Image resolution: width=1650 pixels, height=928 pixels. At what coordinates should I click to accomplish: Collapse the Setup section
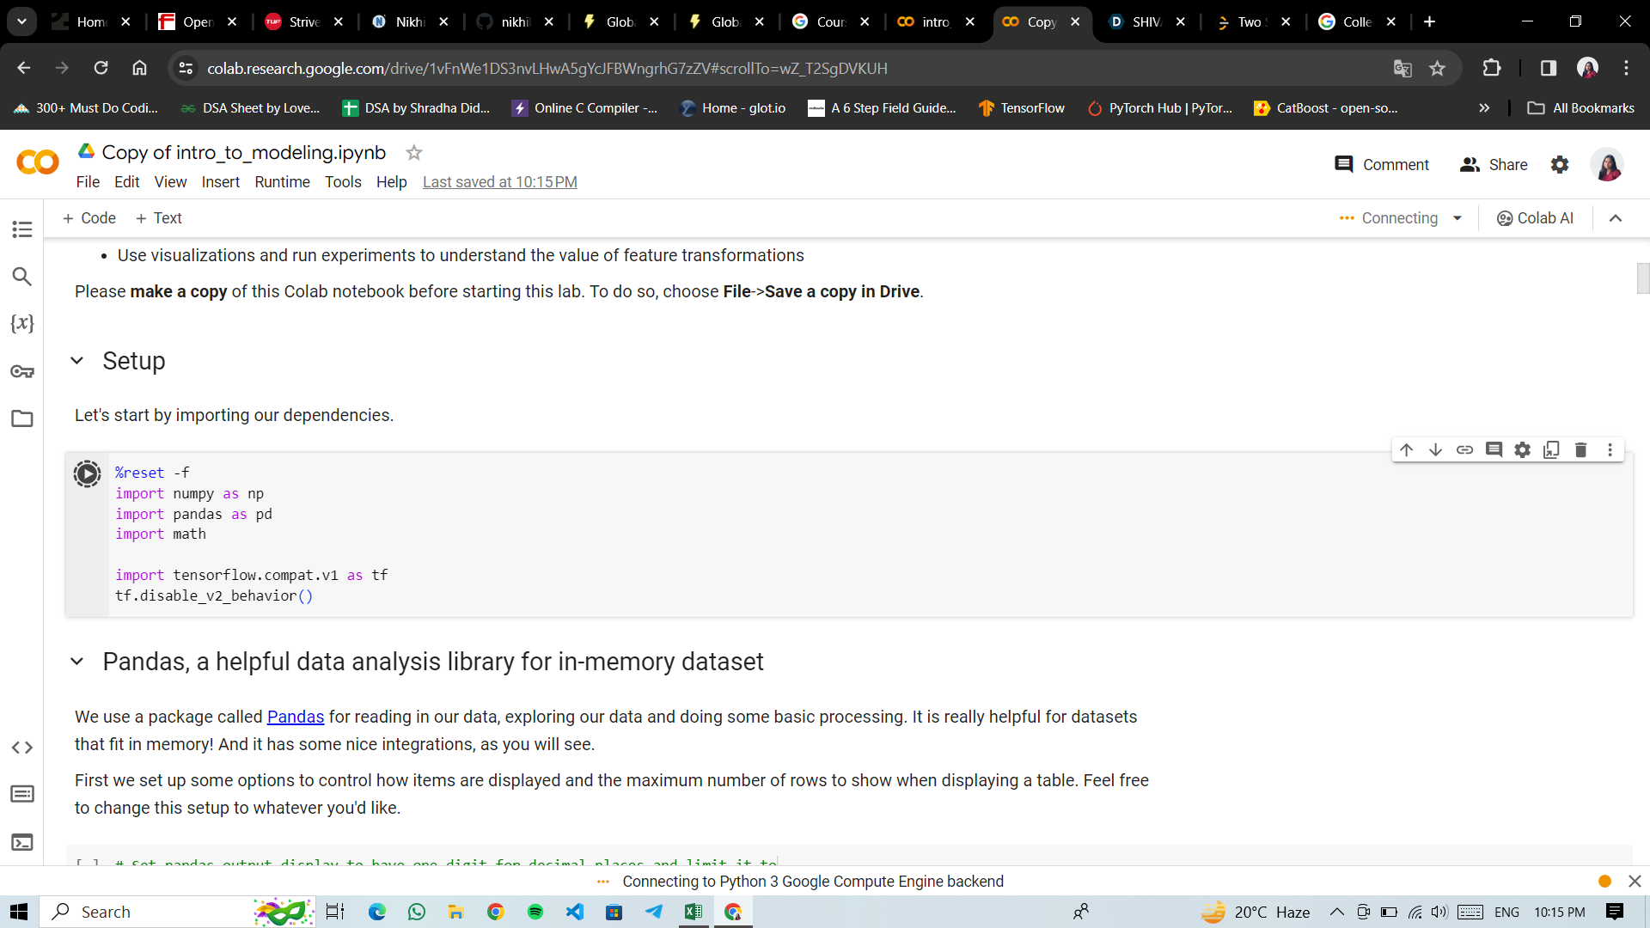[x=77, y=361]
